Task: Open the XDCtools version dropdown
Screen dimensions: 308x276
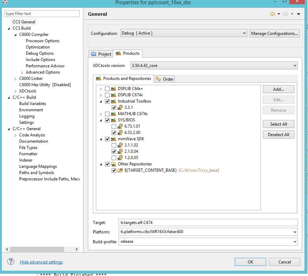Action: [214, 66]
